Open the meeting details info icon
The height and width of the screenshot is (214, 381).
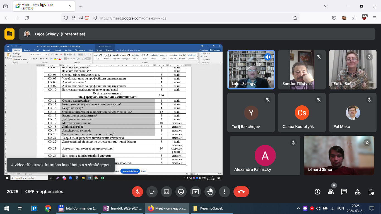317,192
